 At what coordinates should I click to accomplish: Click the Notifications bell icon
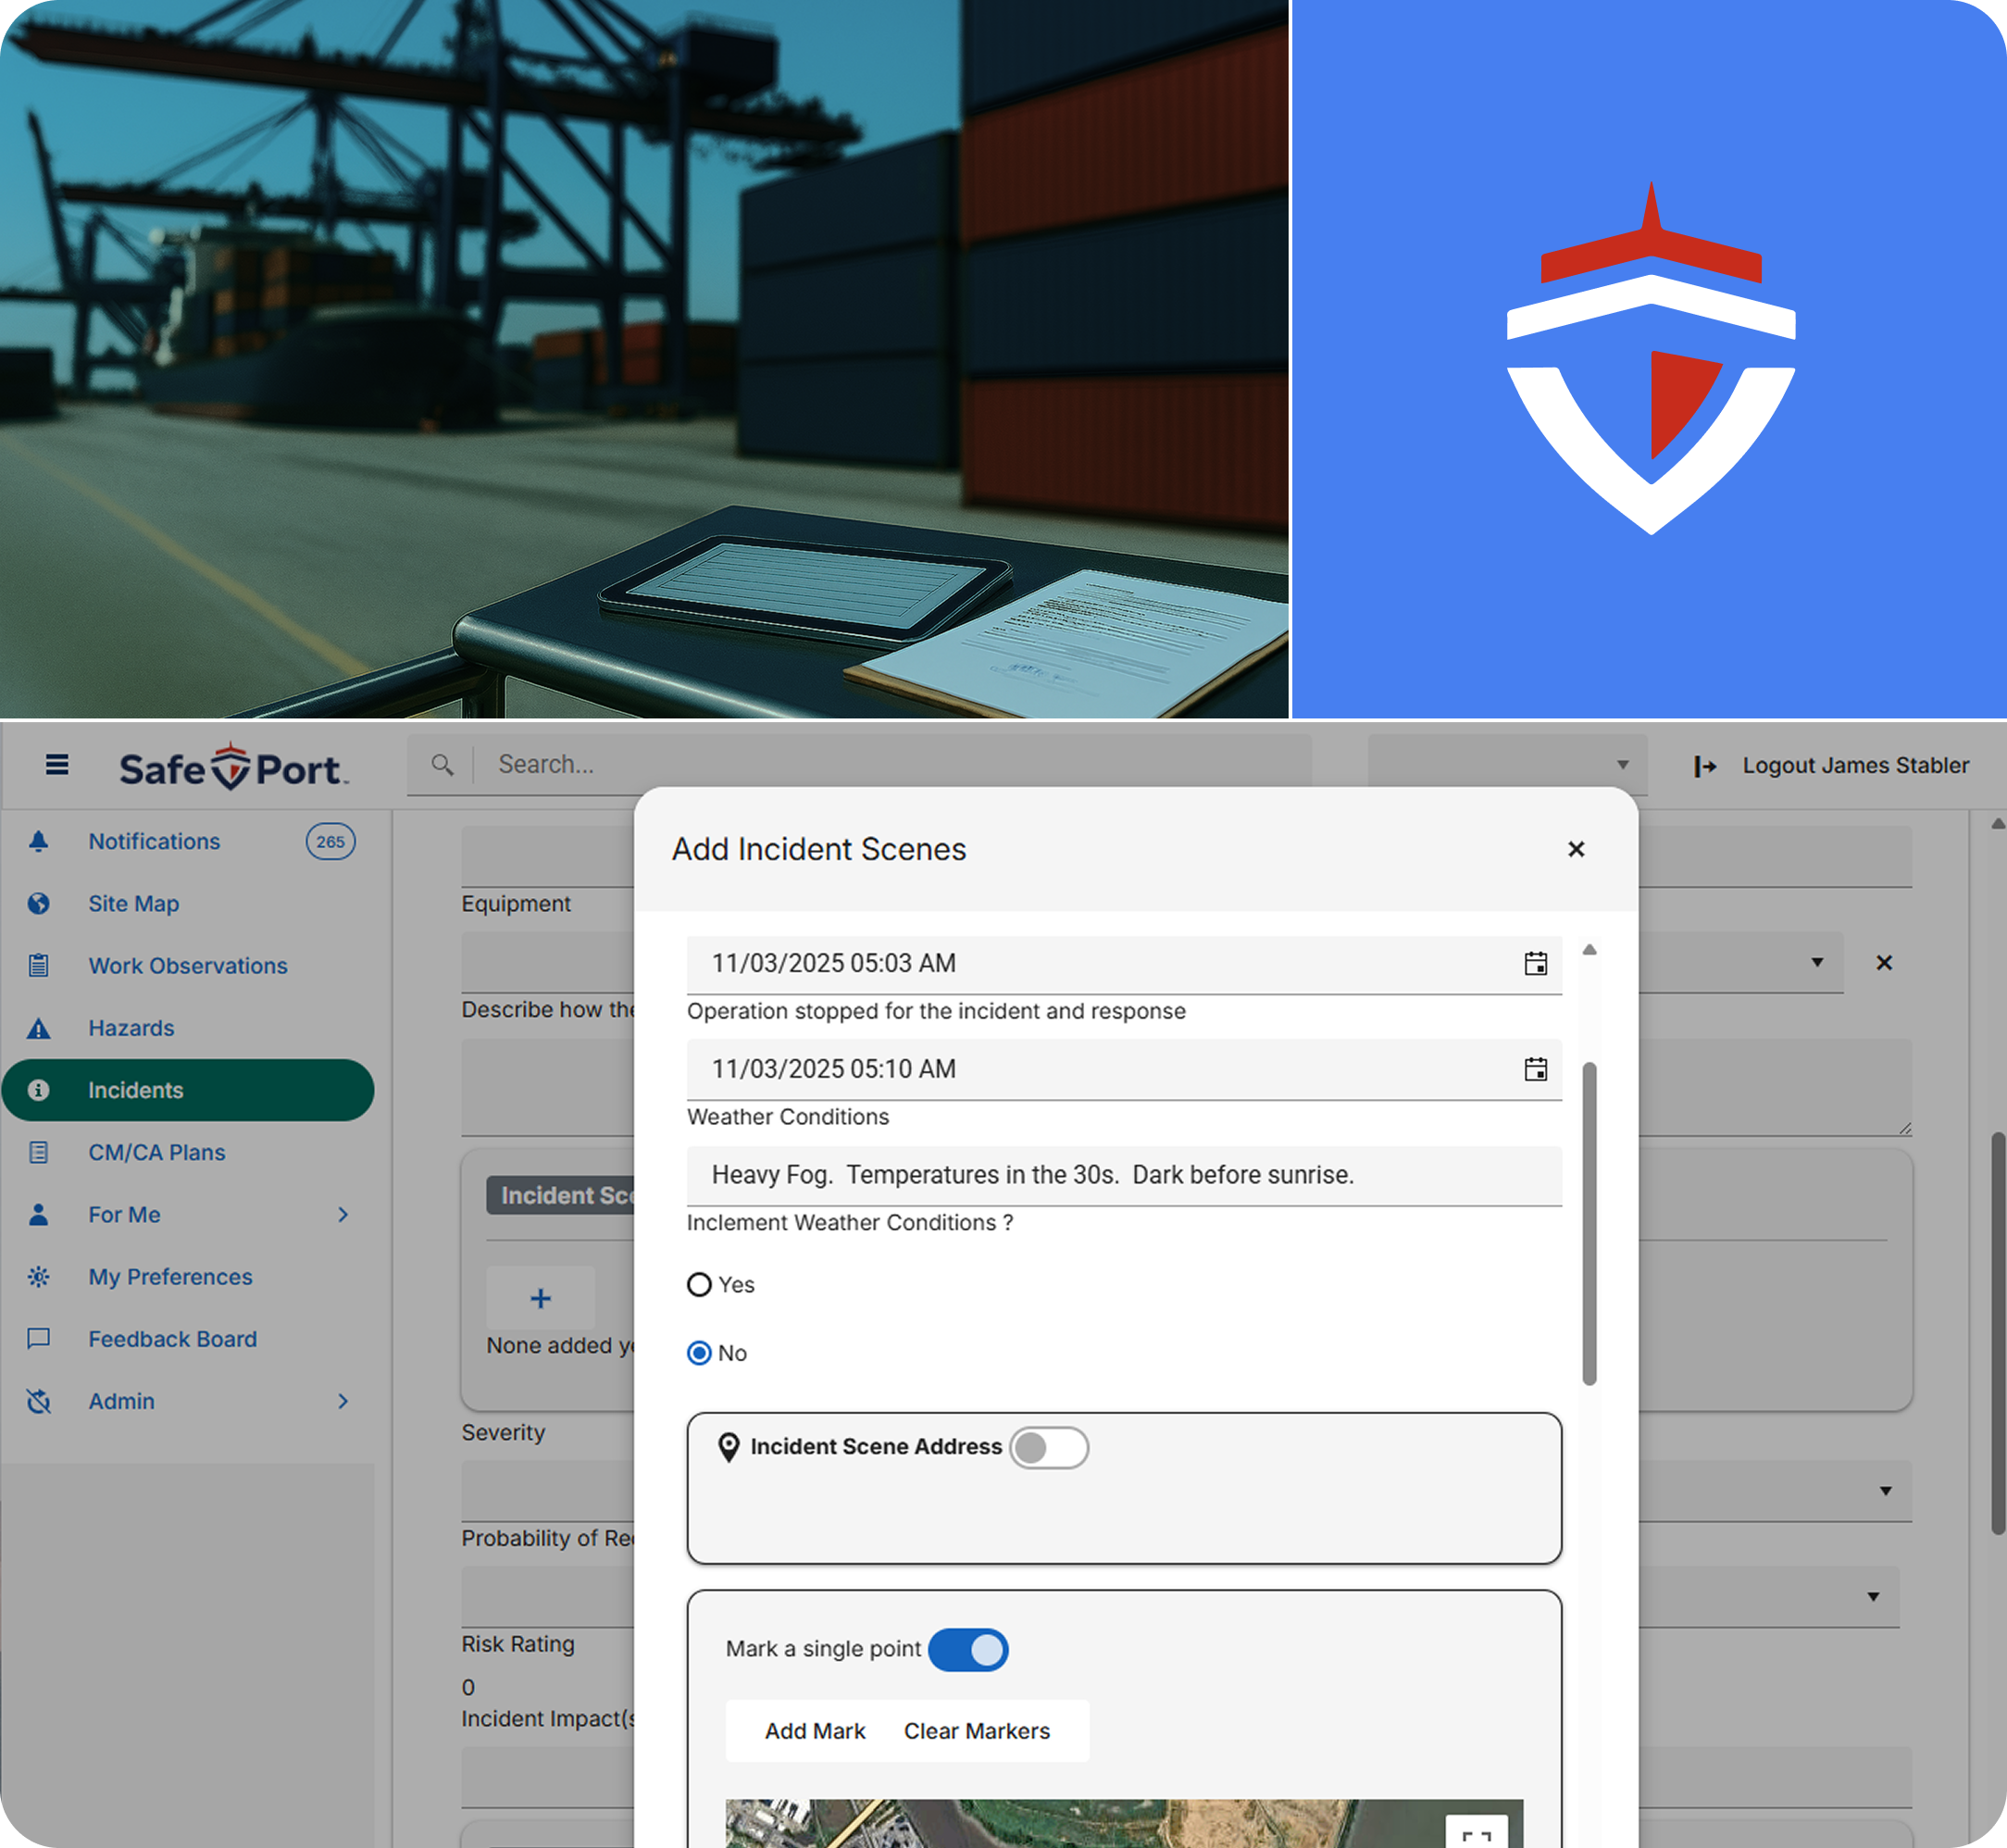[39, 841]
